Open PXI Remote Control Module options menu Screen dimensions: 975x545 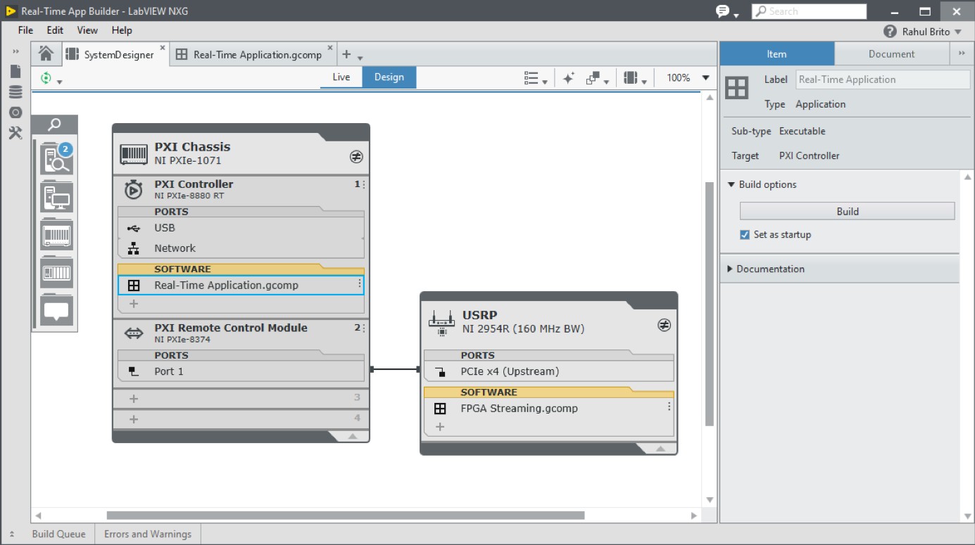point(363,328)
